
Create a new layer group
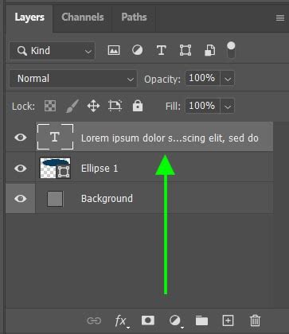click(201, 320)
